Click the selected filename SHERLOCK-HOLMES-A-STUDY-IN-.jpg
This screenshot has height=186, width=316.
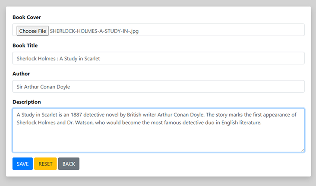click(94, 31)
